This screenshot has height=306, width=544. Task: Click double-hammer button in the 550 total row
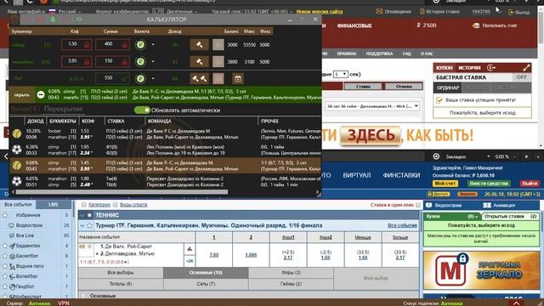click(199, 78)
